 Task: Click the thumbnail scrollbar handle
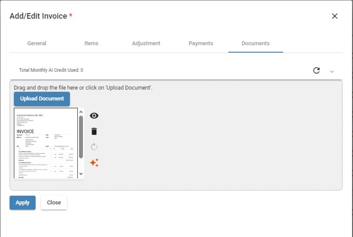(81, 137)
